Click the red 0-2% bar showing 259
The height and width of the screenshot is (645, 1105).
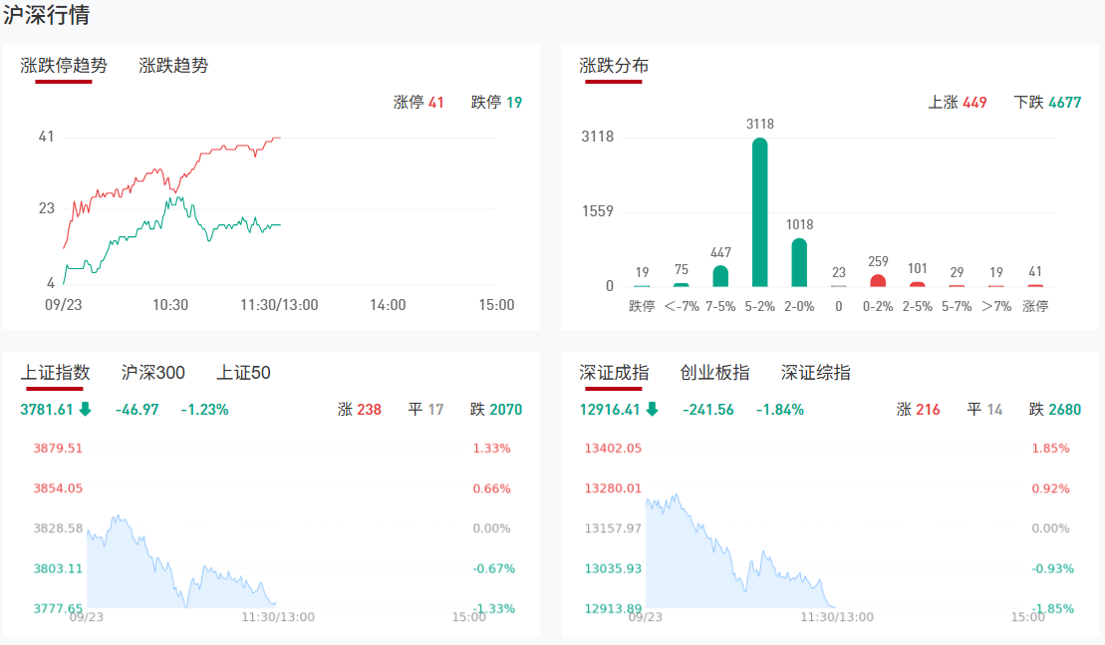(878, 281)
